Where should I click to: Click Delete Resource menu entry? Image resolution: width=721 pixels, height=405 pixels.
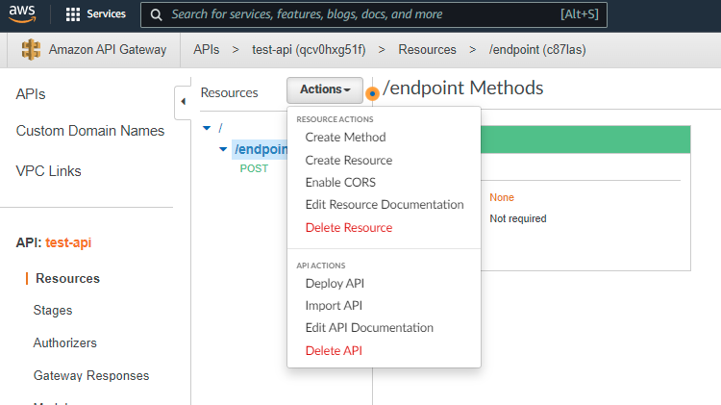pos(348,228)
